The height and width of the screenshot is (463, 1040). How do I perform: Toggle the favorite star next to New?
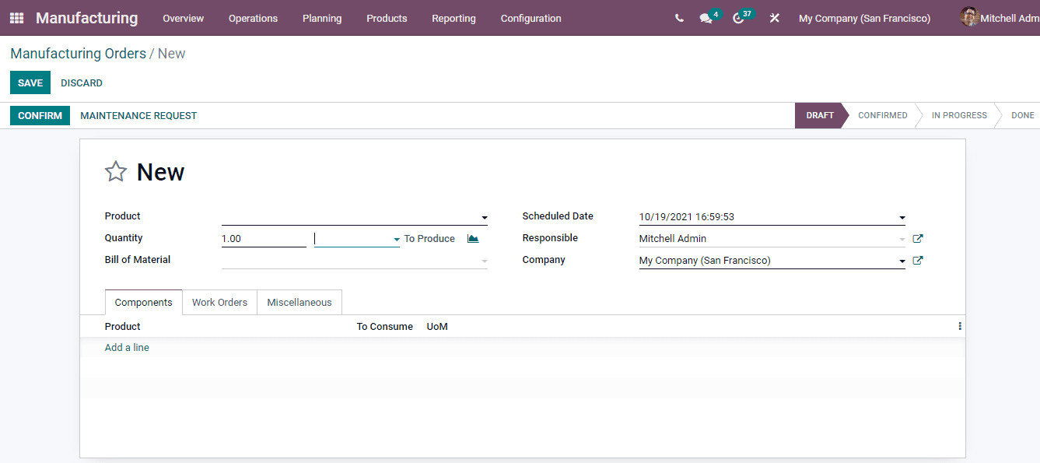point(115,171)
